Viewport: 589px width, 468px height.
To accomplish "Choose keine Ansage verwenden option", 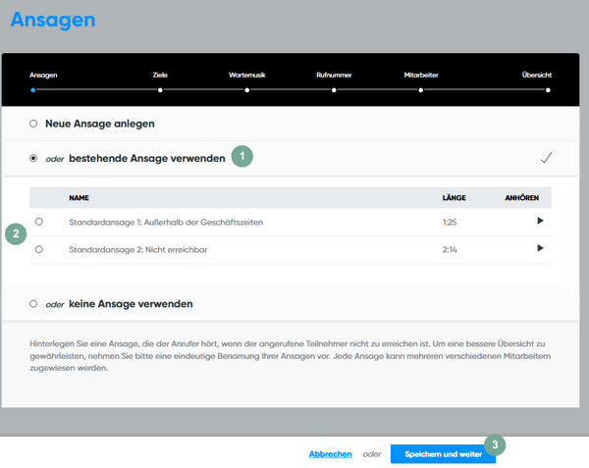I will click(x=33, y=304).
